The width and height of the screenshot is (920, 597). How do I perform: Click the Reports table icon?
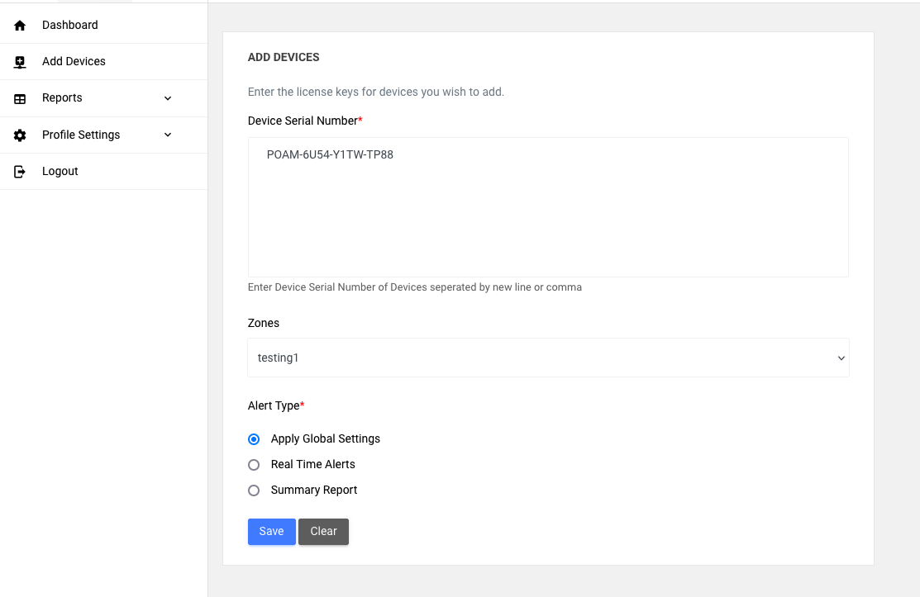coord(21,98)
